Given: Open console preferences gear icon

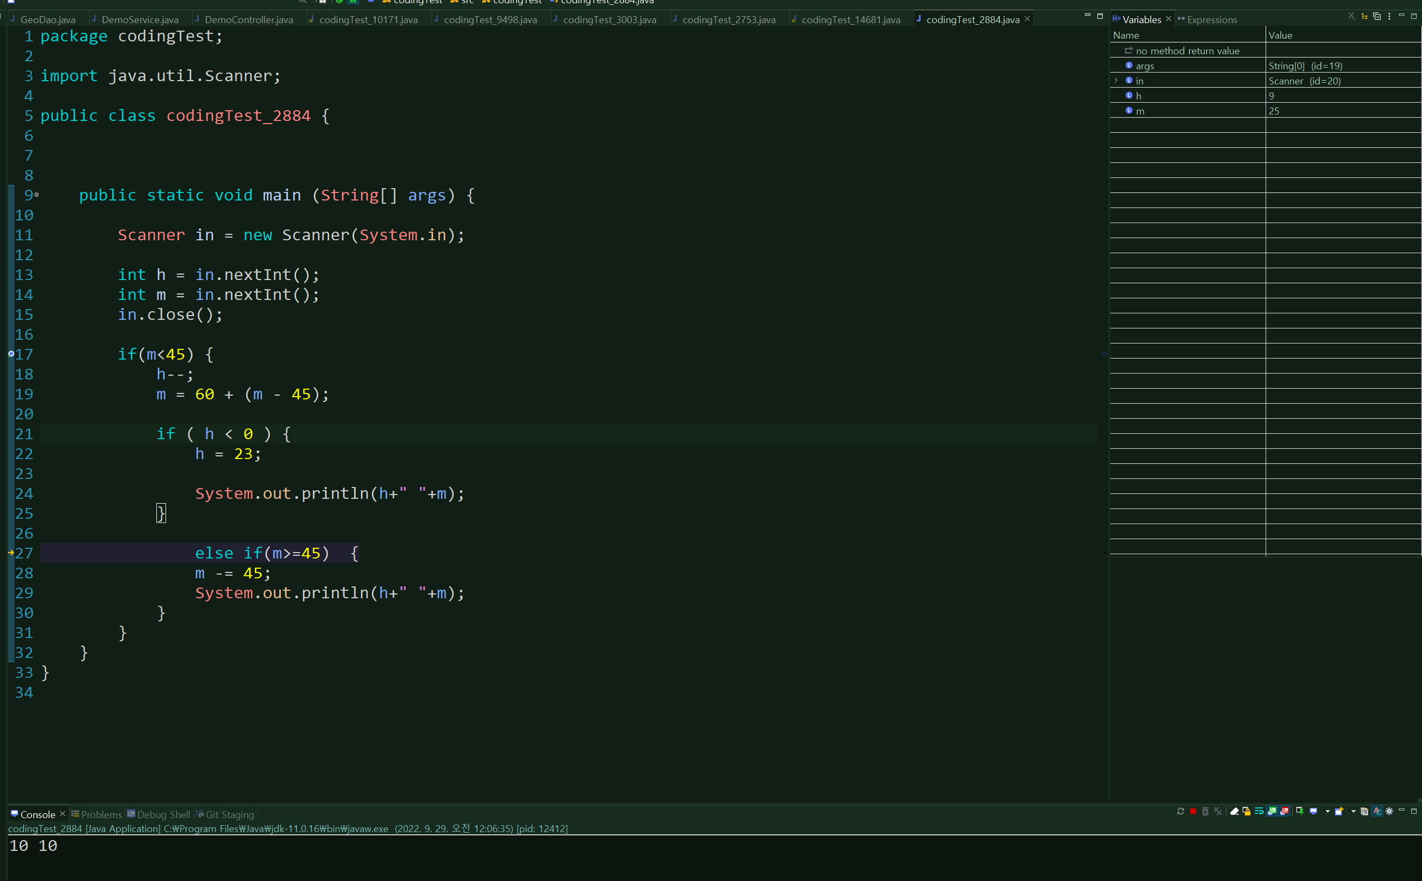Looking at the screenshot, I should 1389,812.
